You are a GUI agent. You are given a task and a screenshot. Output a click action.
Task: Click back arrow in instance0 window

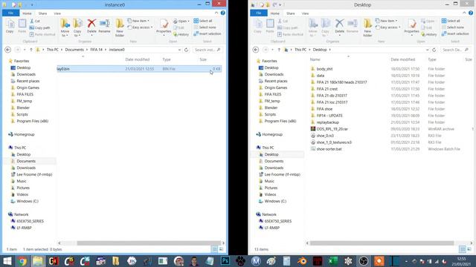coord(8,50)
